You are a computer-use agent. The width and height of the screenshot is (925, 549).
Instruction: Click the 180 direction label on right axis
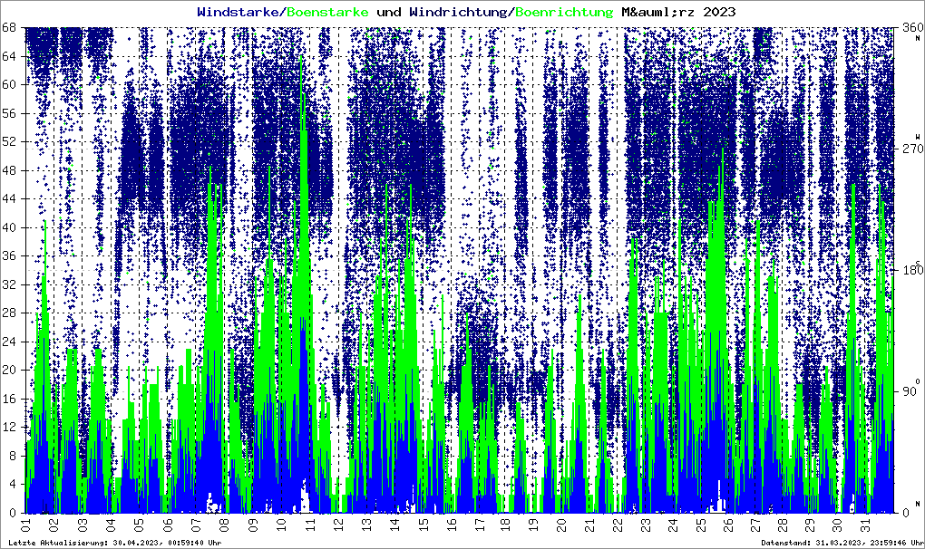click(908, 270)
